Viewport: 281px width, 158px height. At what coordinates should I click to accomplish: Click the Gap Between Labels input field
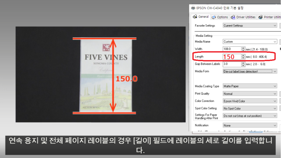tap(232, 64)
